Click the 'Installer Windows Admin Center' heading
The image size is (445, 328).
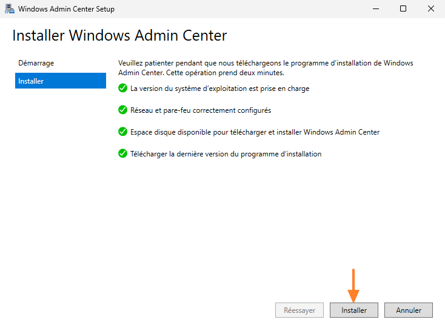(x=119, y=35)
